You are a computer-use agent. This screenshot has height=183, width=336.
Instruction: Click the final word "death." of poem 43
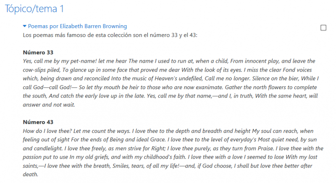coord(31,175)
